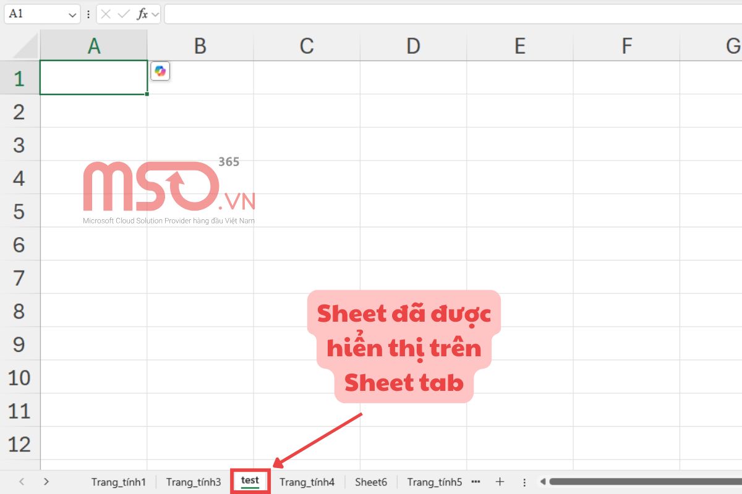Select column C header

click(307, 46)
